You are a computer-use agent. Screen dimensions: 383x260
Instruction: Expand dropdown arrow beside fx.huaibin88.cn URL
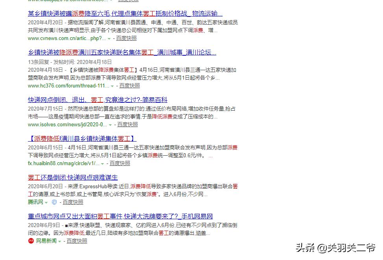coord(103,164)
